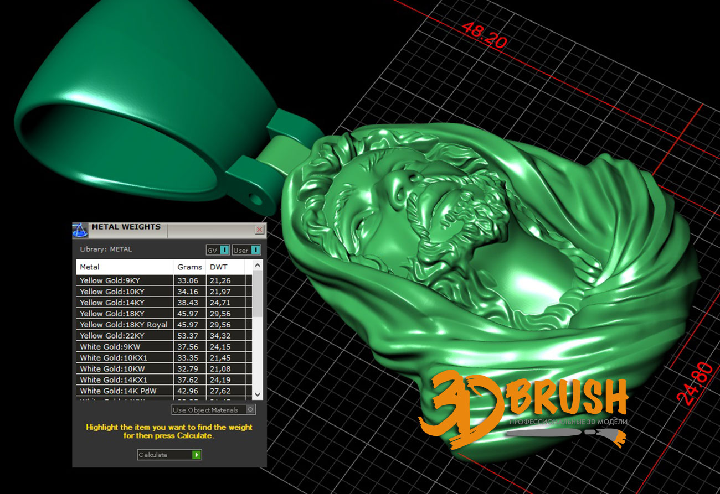Select the White Gold:9KW row

pyautogui.click(x=164, y=347)
